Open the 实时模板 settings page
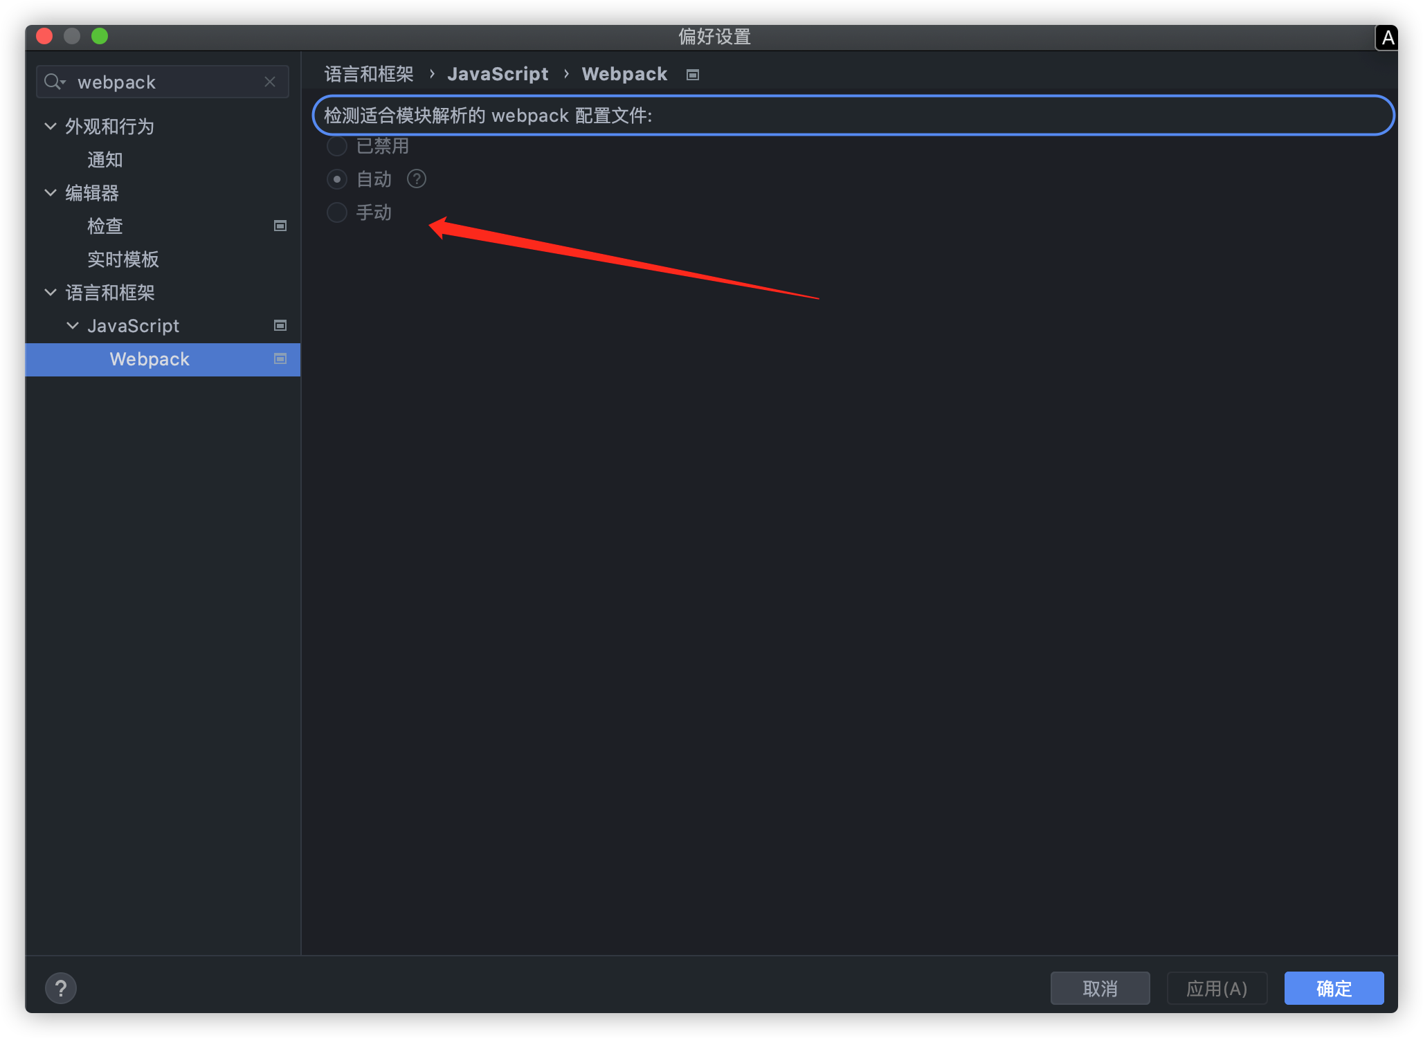1423x1038 pixels. [x=123, y=259]
